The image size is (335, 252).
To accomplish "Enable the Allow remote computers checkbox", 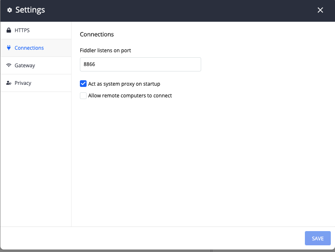I will coord(83,96).
